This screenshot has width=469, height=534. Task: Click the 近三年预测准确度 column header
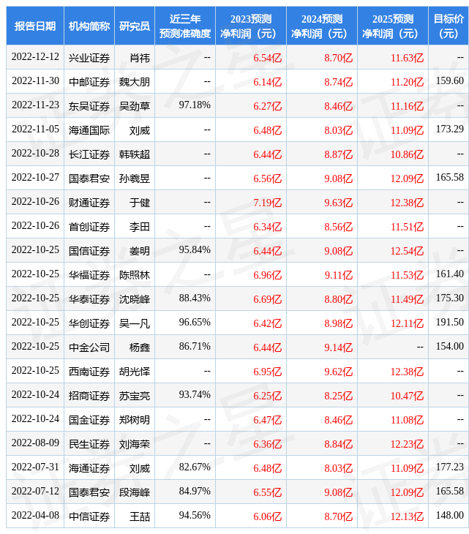point(185,26)
